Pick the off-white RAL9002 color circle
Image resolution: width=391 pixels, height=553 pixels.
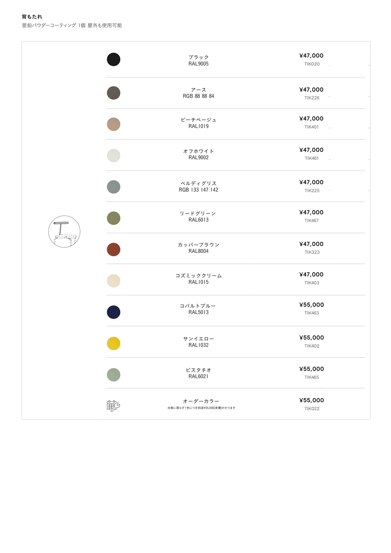pos(113,156)
